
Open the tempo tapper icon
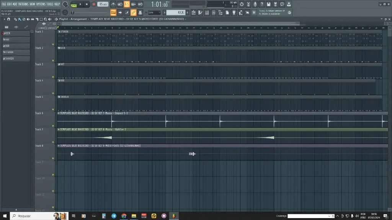(241, 13)
